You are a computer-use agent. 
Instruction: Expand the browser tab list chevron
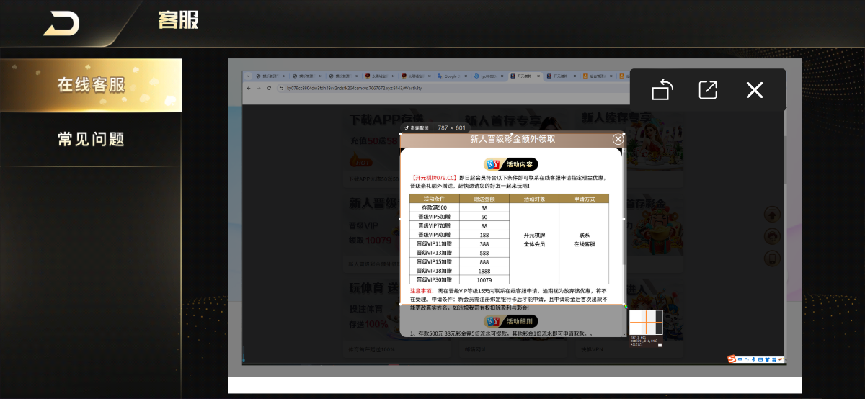[x=247, y=75]
